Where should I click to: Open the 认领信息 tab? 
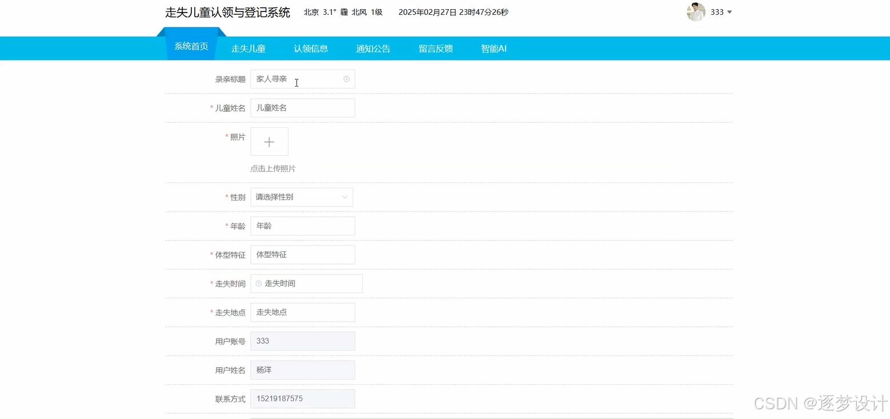(311, 48)
